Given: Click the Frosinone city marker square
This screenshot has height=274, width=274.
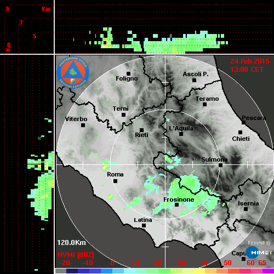Looking at the screenshot, I should click(x=176, y=205).
